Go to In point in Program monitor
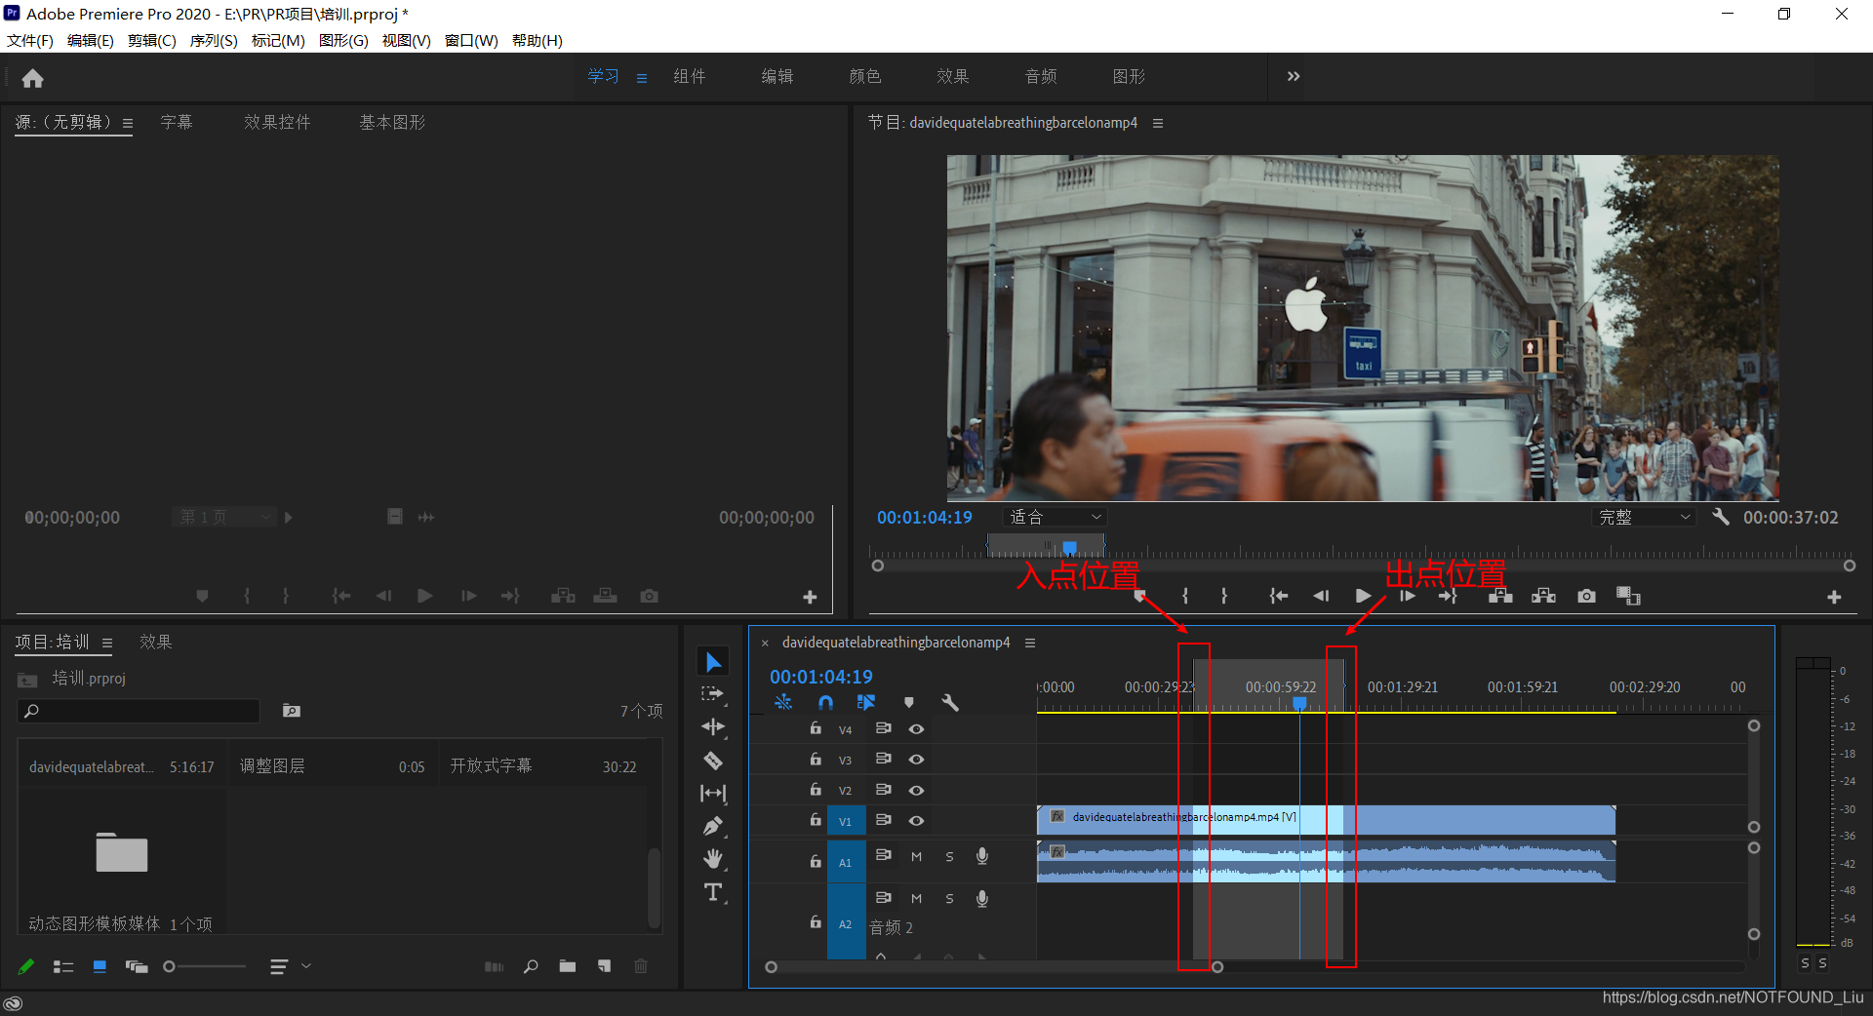The image size is (1873, 1016). pyautogui.click(x=1279, y=596)
